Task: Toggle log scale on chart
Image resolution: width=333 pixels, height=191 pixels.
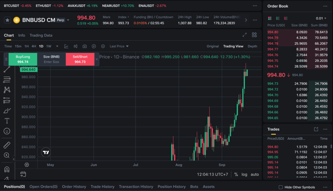Action: pos(244,174)
